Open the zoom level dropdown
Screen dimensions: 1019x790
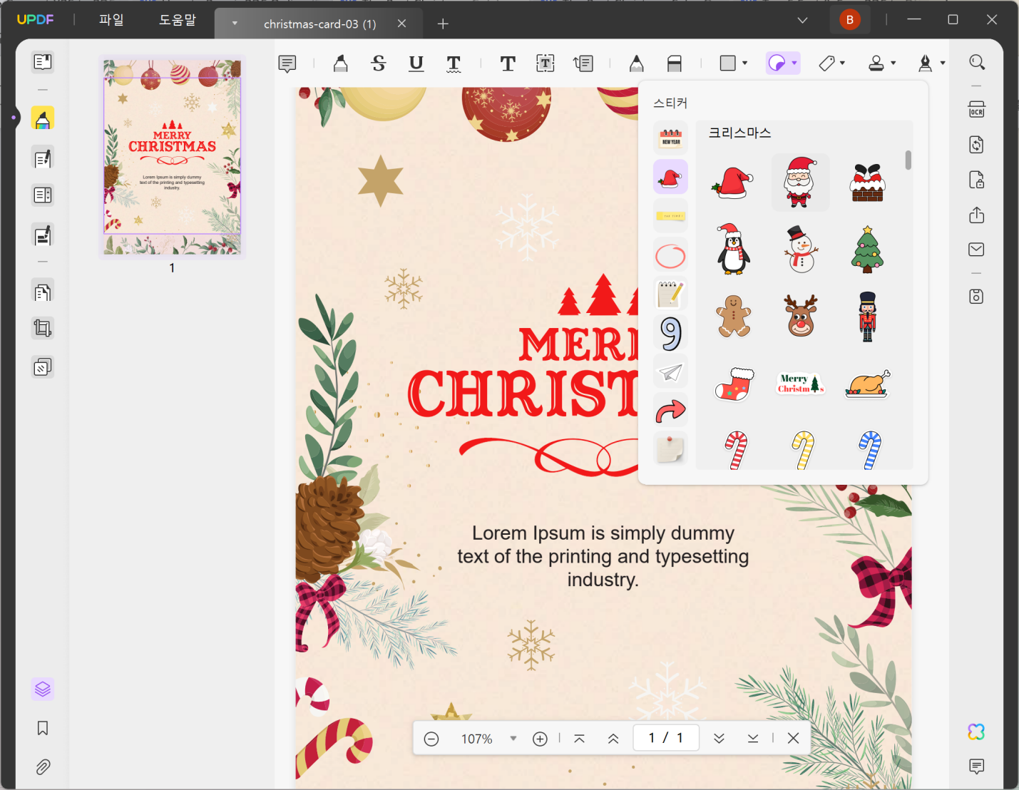pos(513,739)
